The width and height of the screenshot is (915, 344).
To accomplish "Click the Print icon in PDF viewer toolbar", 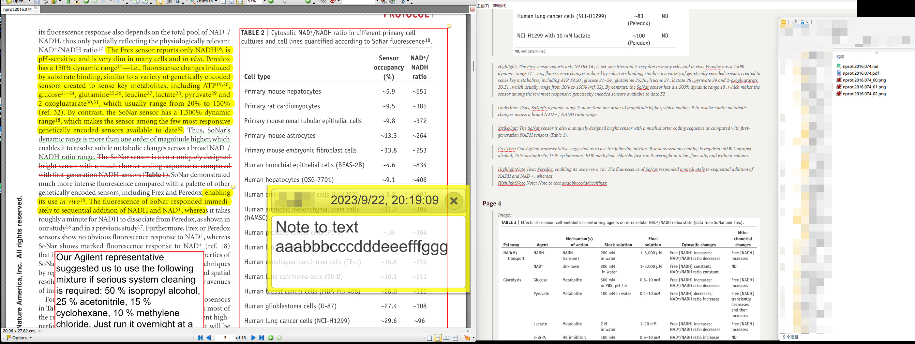I will pyautogui.click(x=45, y=2).
